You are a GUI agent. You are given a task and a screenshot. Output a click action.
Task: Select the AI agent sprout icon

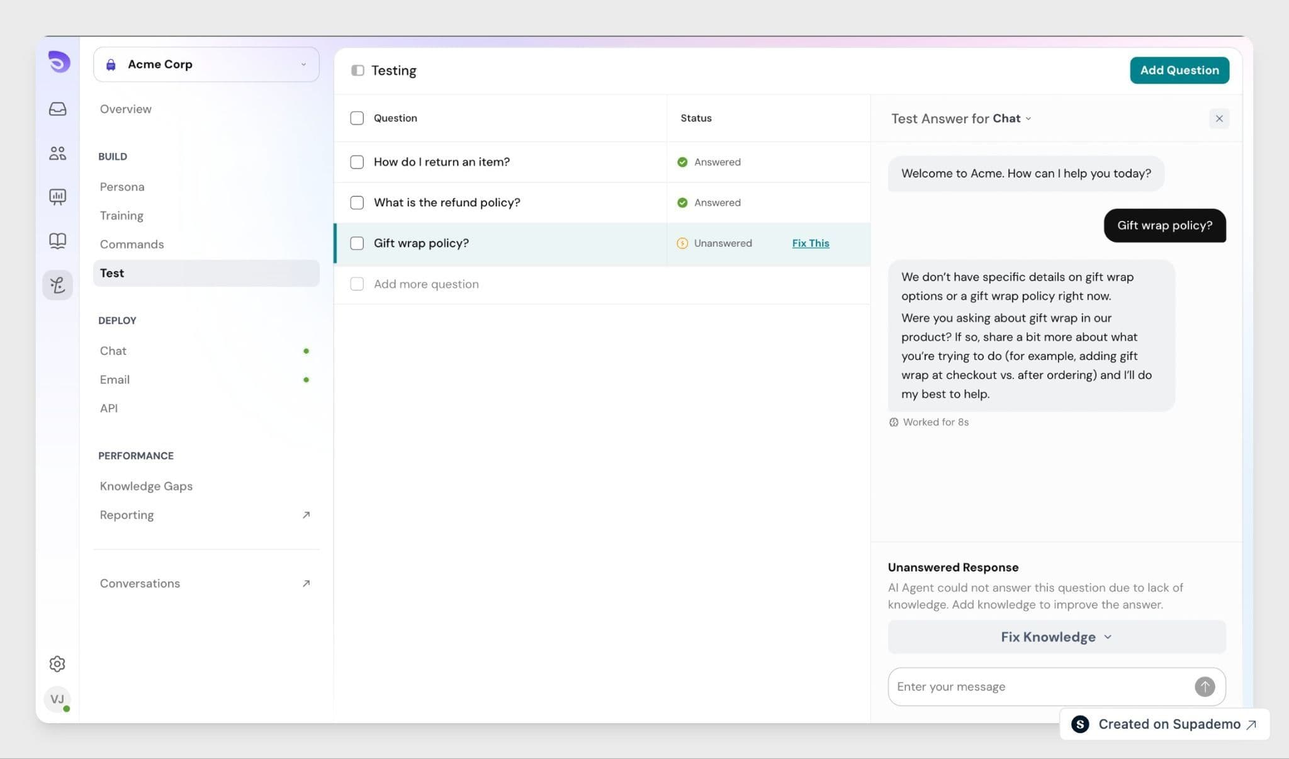[x=58, y=285]
